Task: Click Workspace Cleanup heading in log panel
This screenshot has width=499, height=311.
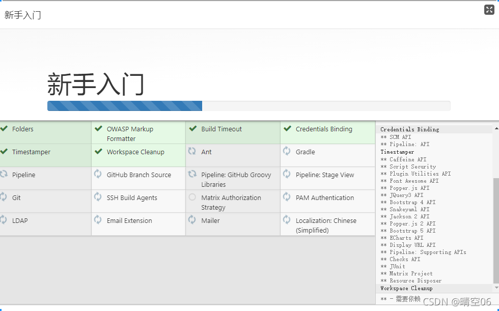Action: point(406,289)
